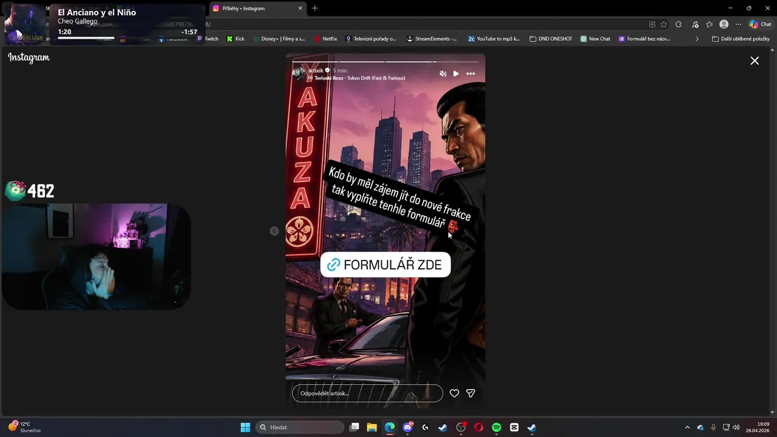This screenshot has height=437, width=777.
Task: Open the Disney+ bookmark
Action: coord(279,39)
